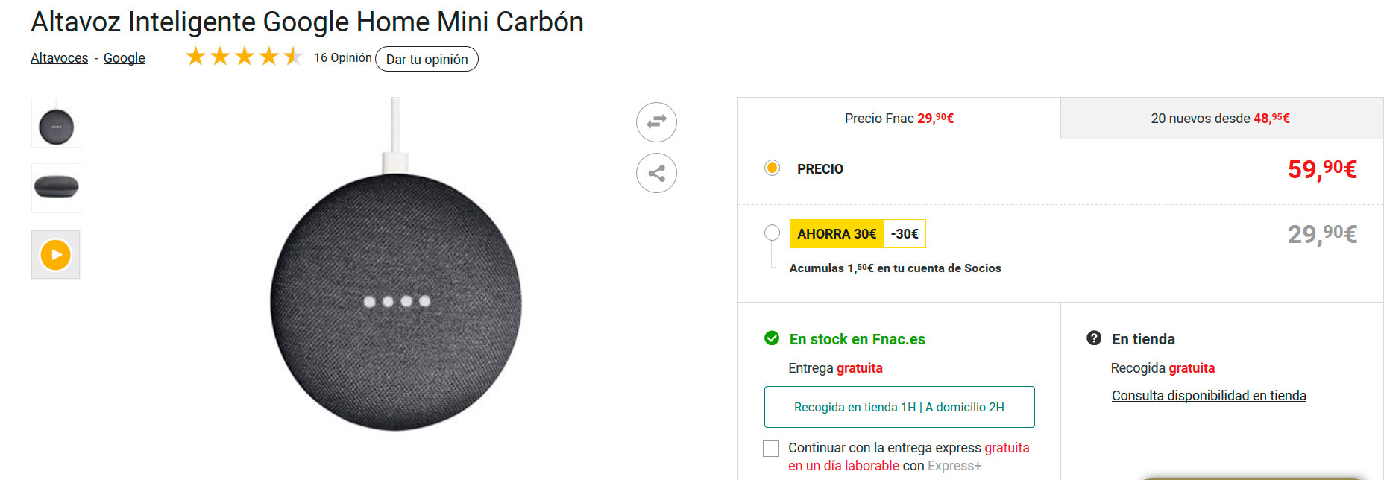
Task: Open the 16 Opinión reviews link
Action: coord(342,57)
